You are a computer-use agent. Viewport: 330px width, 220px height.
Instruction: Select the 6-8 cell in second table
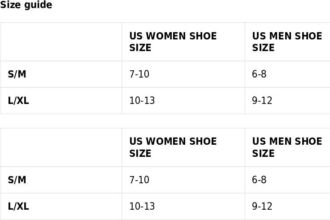(287, 180)
